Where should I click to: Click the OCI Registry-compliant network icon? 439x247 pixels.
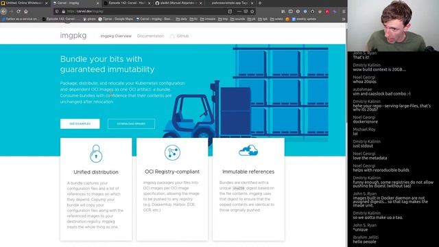tap(172, 152)
